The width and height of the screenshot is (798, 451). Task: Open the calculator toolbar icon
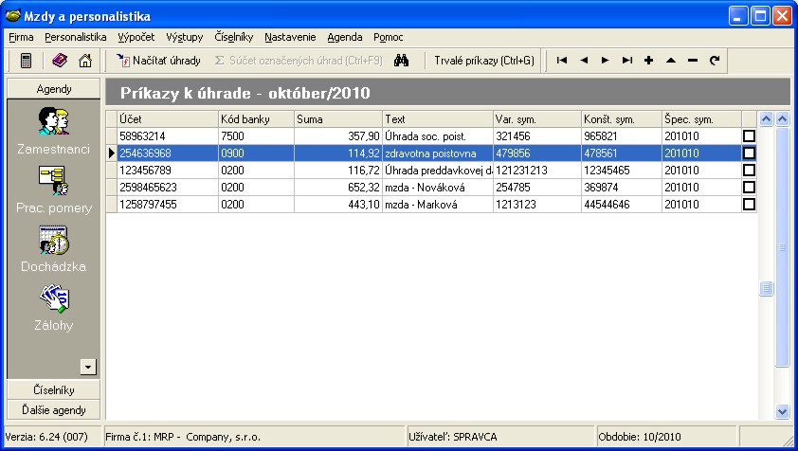click(26, 61)
